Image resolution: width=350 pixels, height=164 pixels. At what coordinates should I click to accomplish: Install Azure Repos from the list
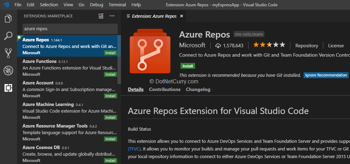(110, 53)
